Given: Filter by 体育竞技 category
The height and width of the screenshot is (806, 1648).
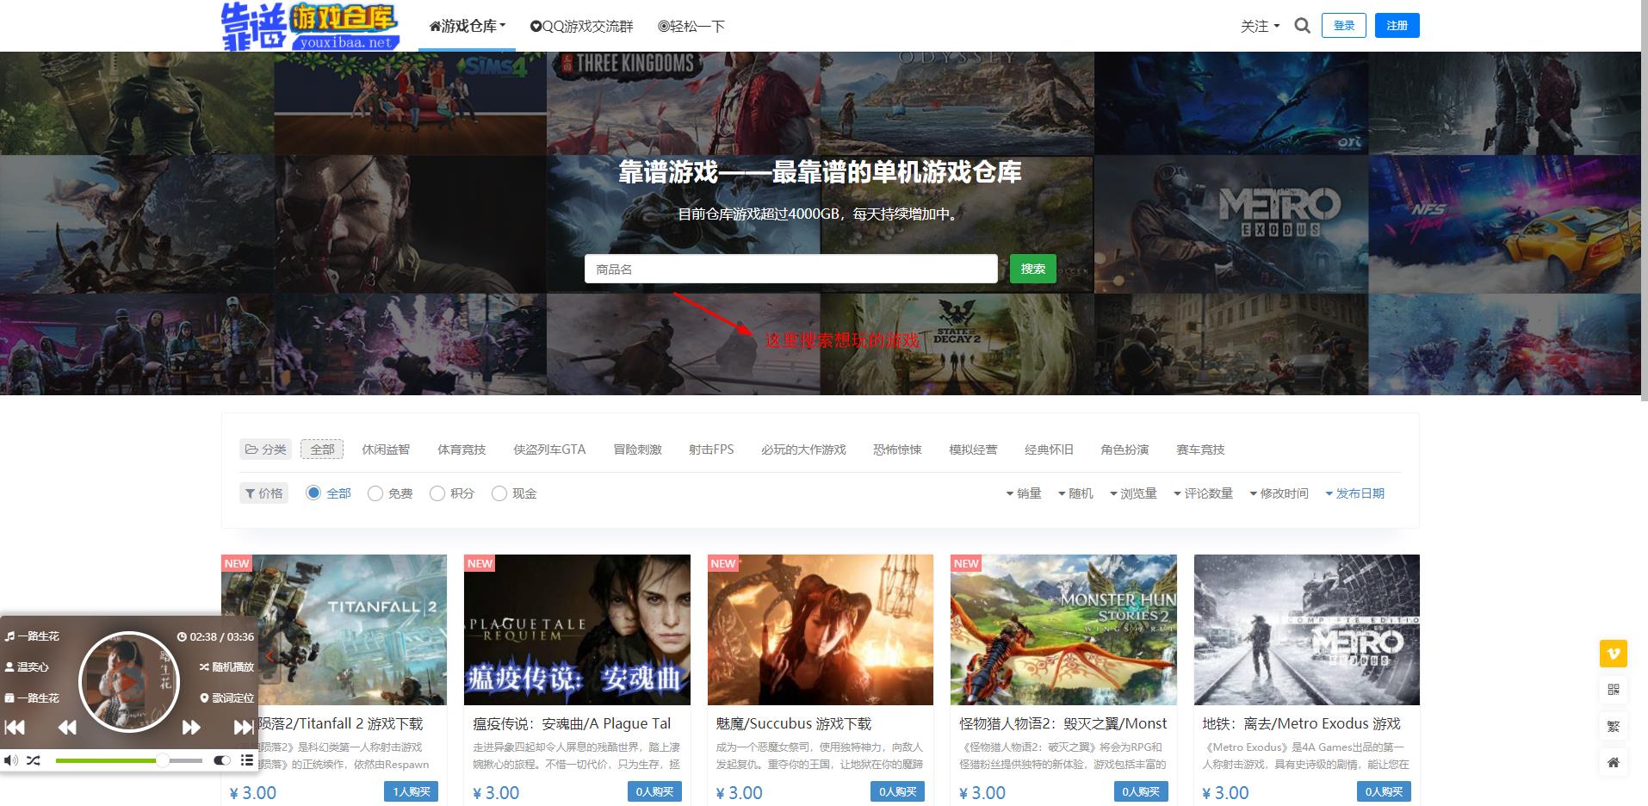Looking at the screenshot, I should (x=462, y=449).
